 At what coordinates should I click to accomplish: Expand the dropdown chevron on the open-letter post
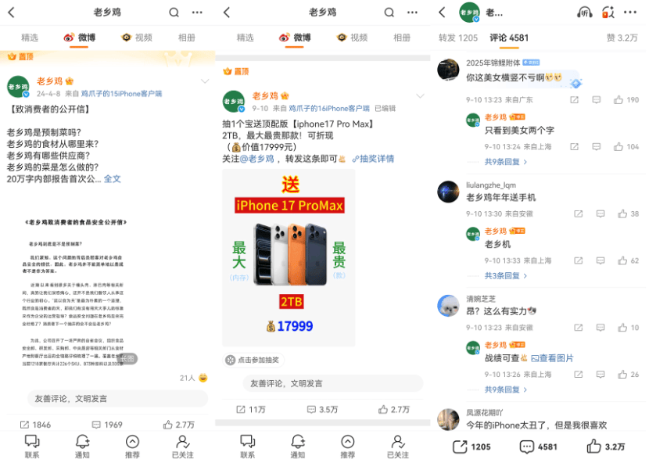pos(205,81)
